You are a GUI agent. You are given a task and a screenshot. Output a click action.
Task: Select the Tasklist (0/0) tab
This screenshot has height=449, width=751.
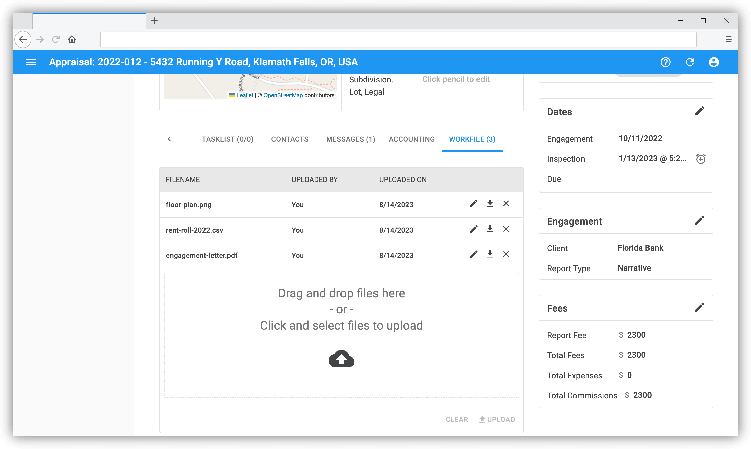click(x=228, y=139)
